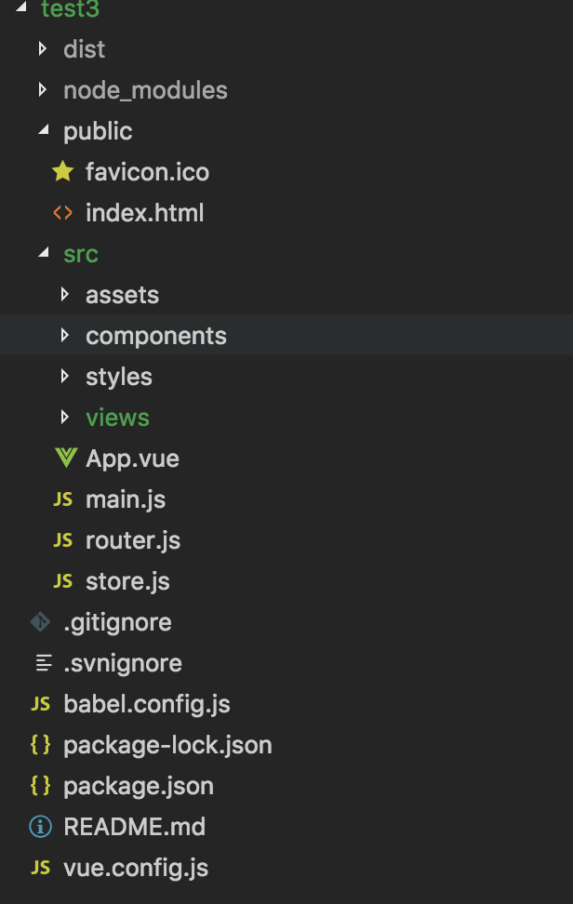The height and width of the screenshot is (904, 573).
Task: Click the JS icon beside vue.config.js
Action: point(41,868)
